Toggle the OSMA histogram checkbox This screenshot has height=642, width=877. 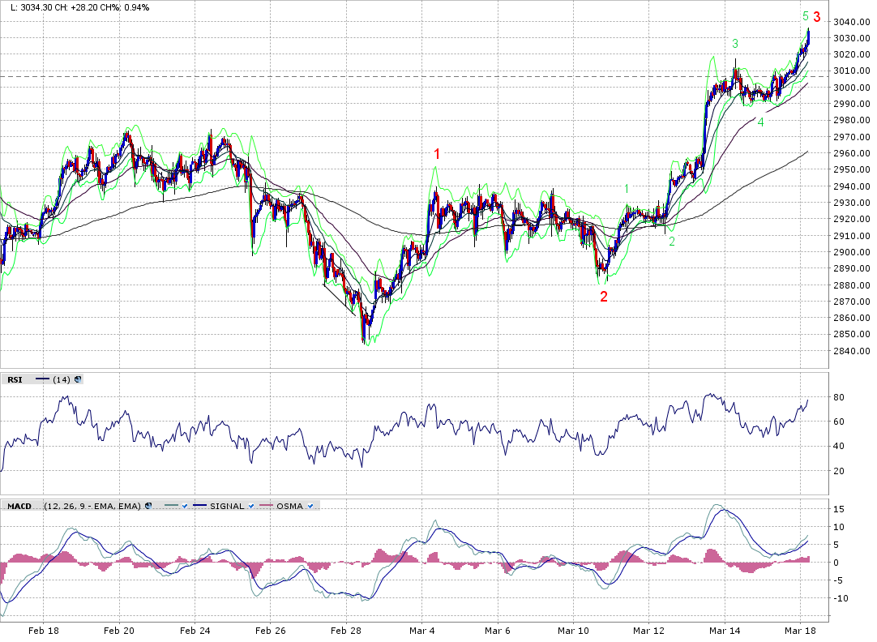[311, 506]
